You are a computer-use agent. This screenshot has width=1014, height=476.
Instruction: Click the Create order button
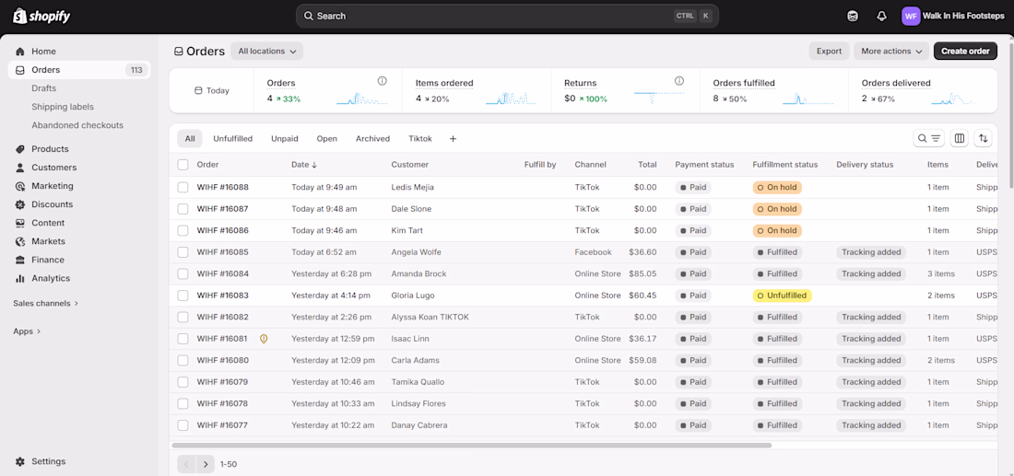click(x=965, y=51)
